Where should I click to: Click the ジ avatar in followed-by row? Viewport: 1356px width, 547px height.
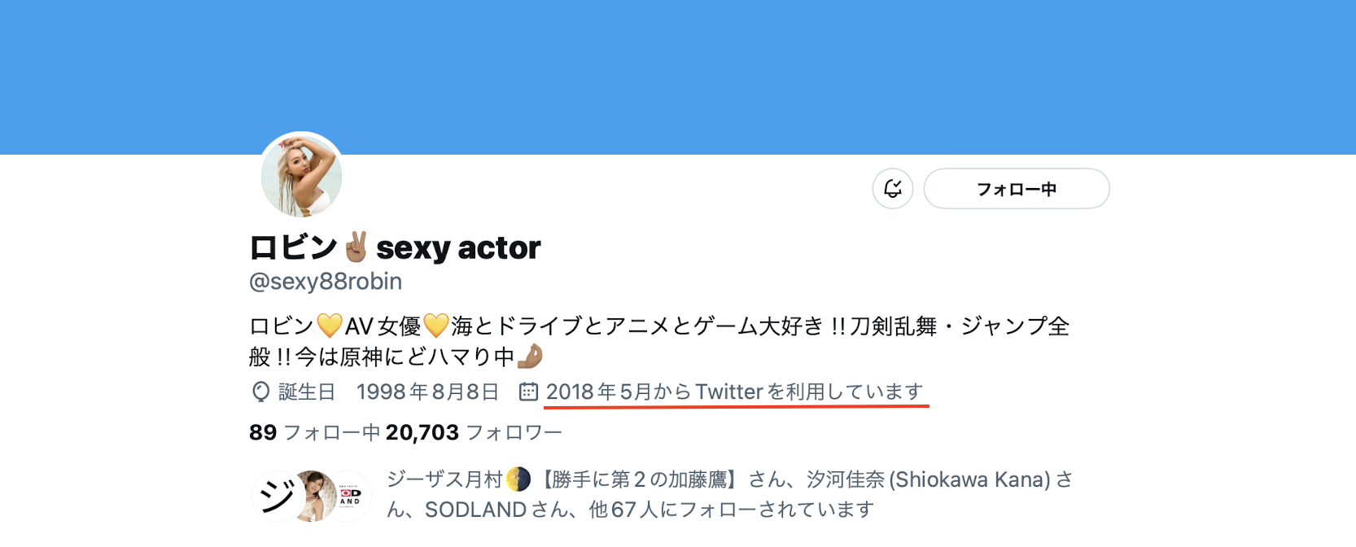pyautogui.click(x=275, y=495)
